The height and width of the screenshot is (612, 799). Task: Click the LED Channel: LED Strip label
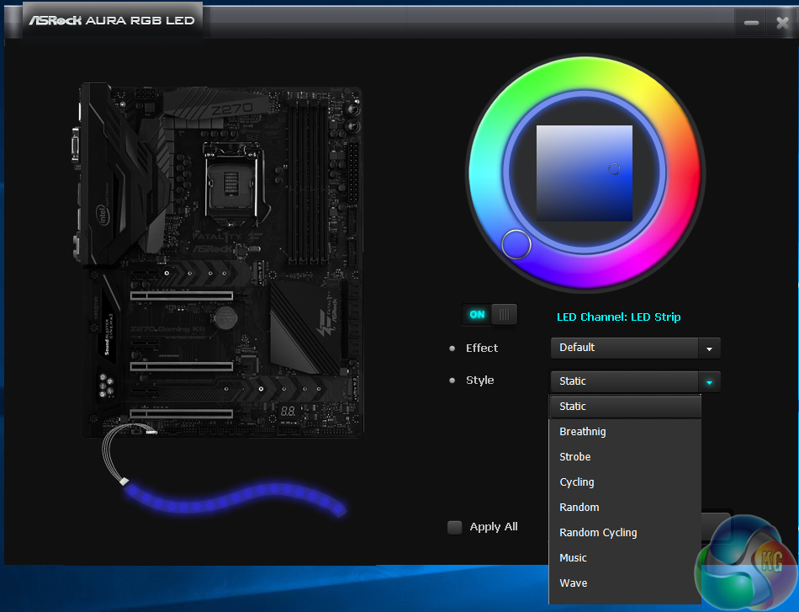619,317
